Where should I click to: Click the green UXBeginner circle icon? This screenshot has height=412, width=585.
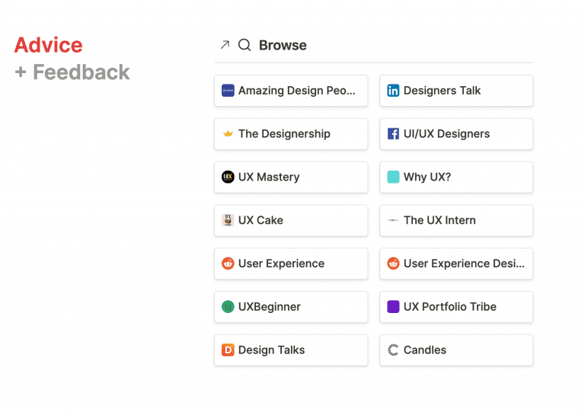228,307
